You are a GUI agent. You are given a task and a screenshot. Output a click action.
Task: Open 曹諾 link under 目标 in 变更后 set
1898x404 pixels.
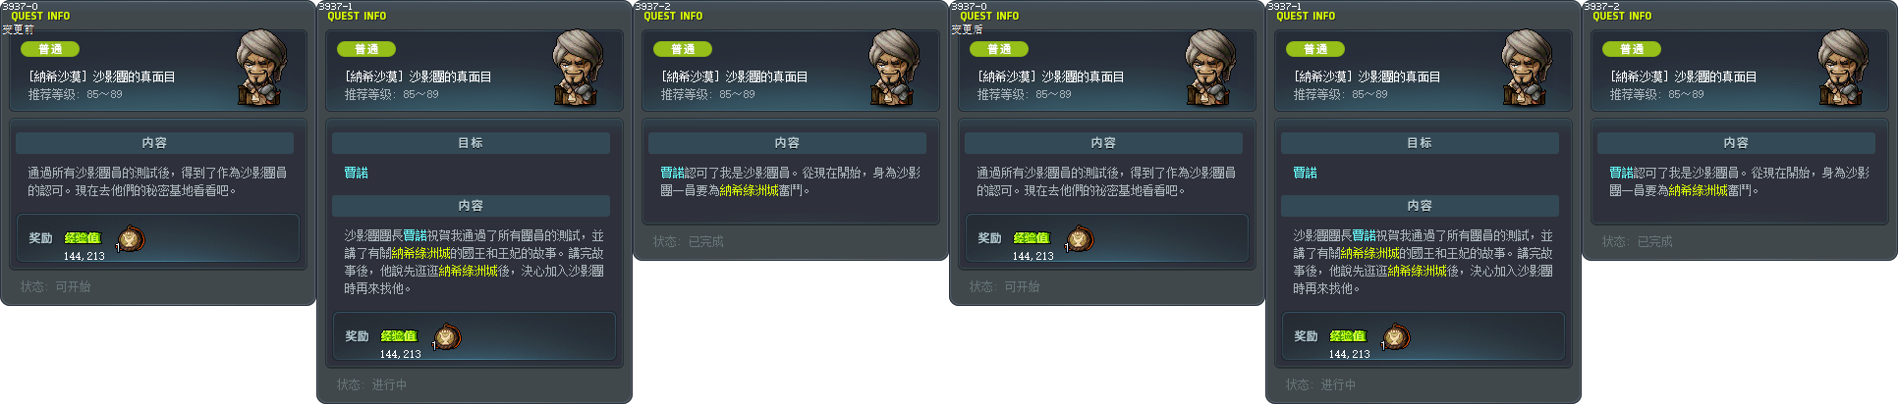point(1305,173)
